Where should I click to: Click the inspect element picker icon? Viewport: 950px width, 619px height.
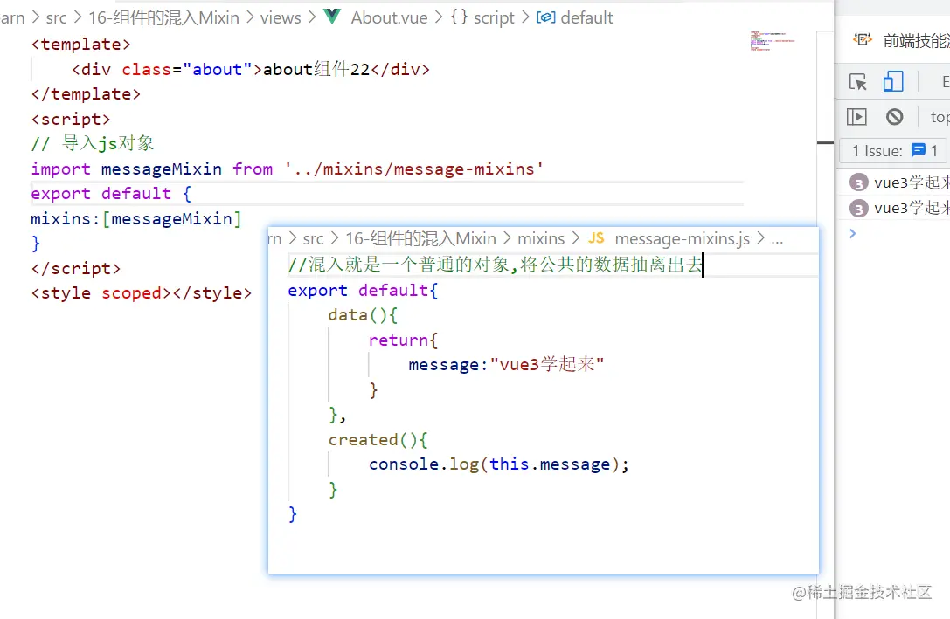(x=857, y=81)
